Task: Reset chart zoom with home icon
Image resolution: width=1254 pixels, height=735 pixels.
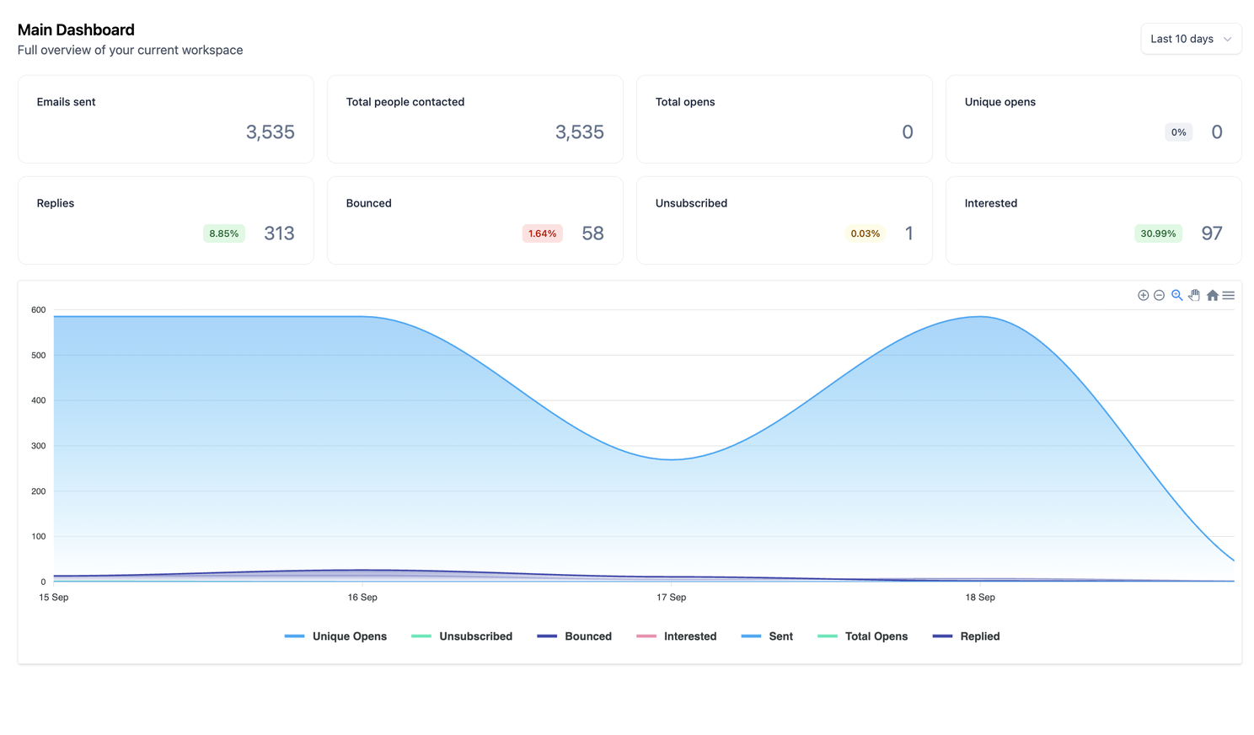Action: pos(1212,295)
